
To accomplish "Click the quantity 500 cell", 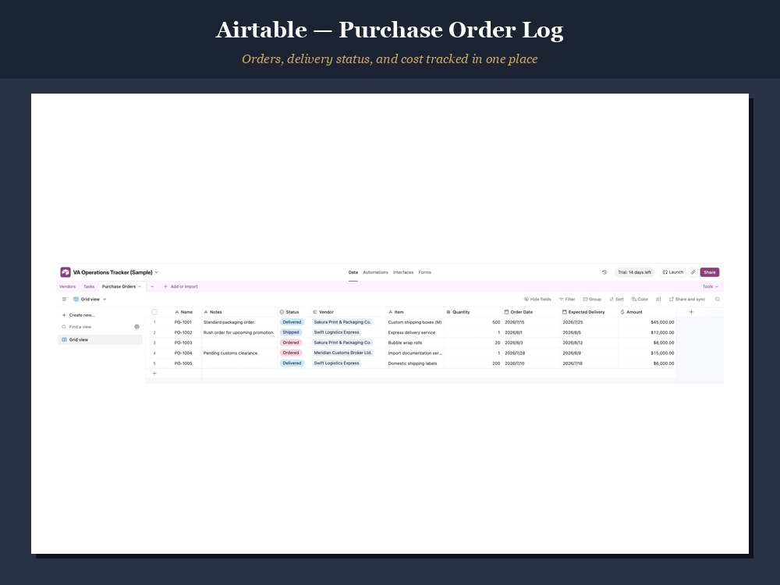I will [473, 322].
